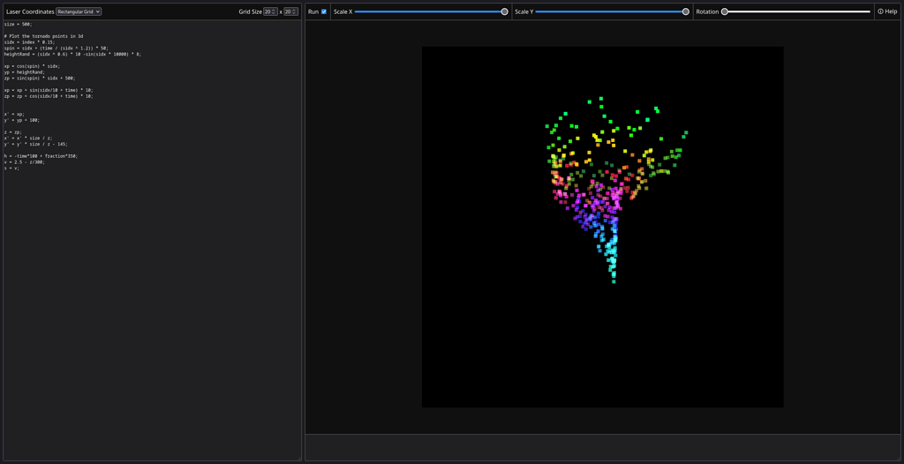Viewport: 904px width, 464px height.
Task: Click the 'v = 2.5 - z/300;' line
Action: [x=26, y=162]
